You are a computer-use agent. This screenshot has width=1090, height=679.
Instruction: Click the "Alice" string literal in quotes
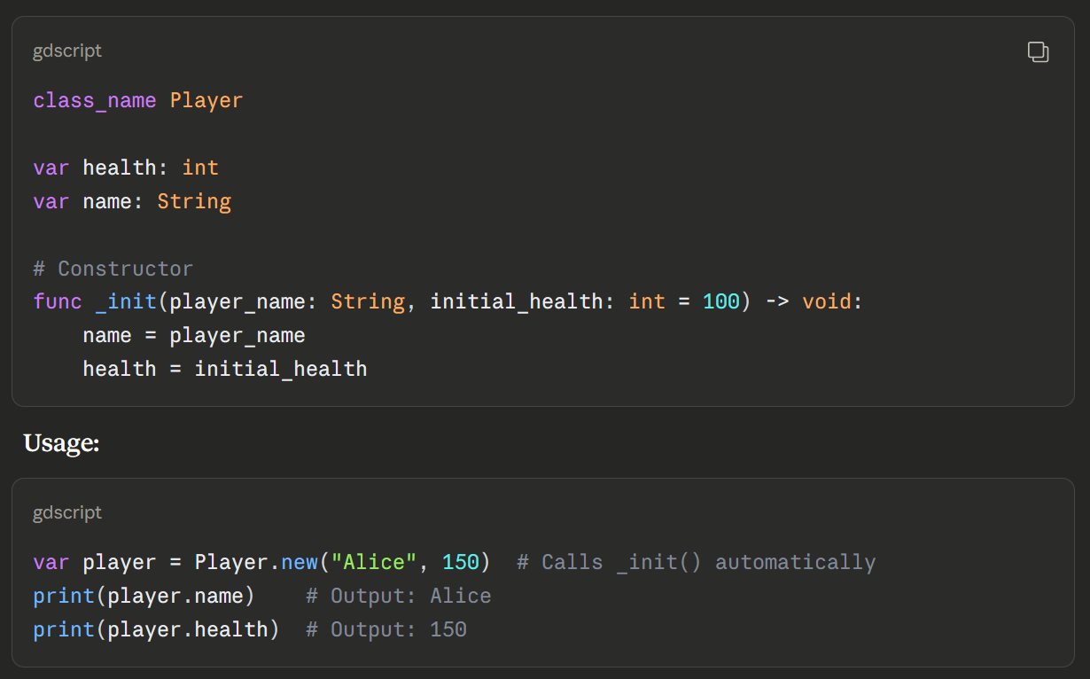[374, 563]
